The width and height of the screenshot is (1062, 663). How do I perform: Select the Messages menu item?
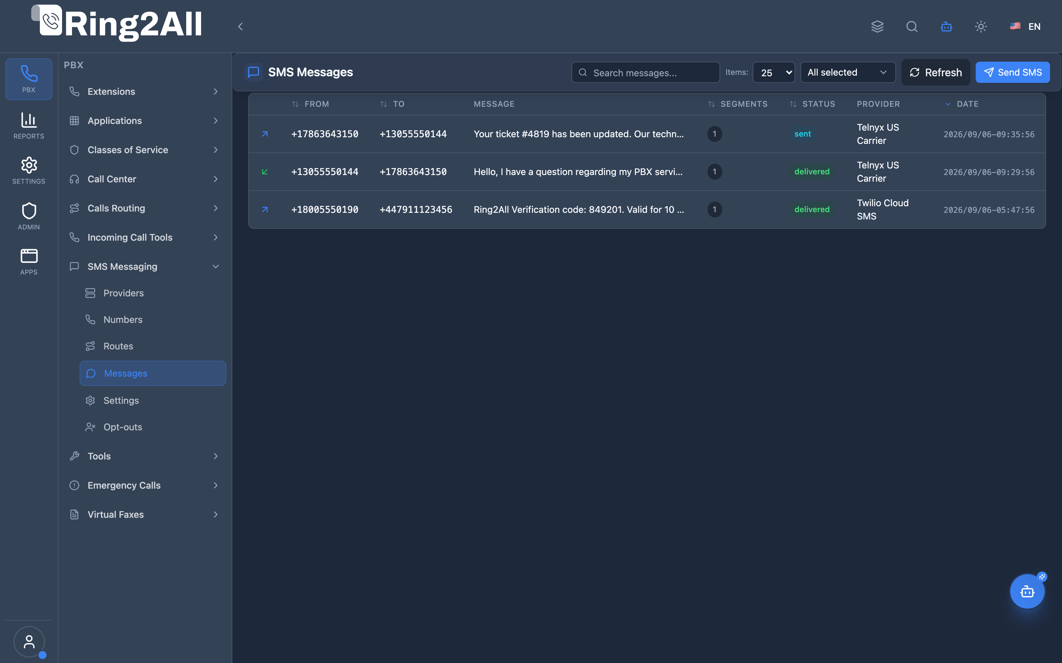[x=153, y=373]
